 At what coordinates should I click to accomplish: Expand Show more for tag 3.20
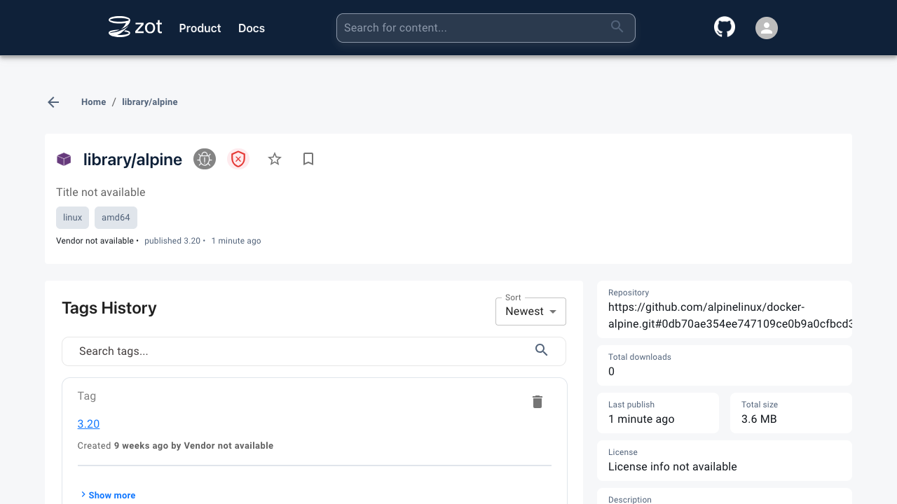point(108,495)
